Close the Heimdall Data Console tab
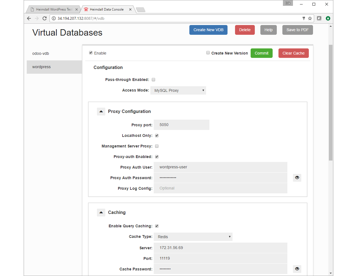Screen dimensions: 357x276 pyautogui.click(x=130, y=9)
